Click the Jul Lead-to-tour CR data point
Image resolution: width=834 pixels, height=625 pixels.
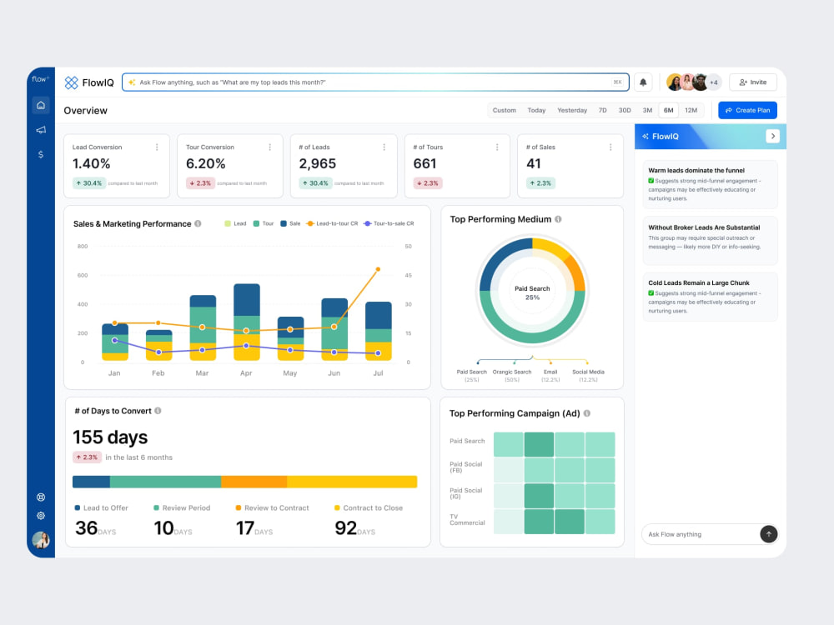tap(378, 269)
